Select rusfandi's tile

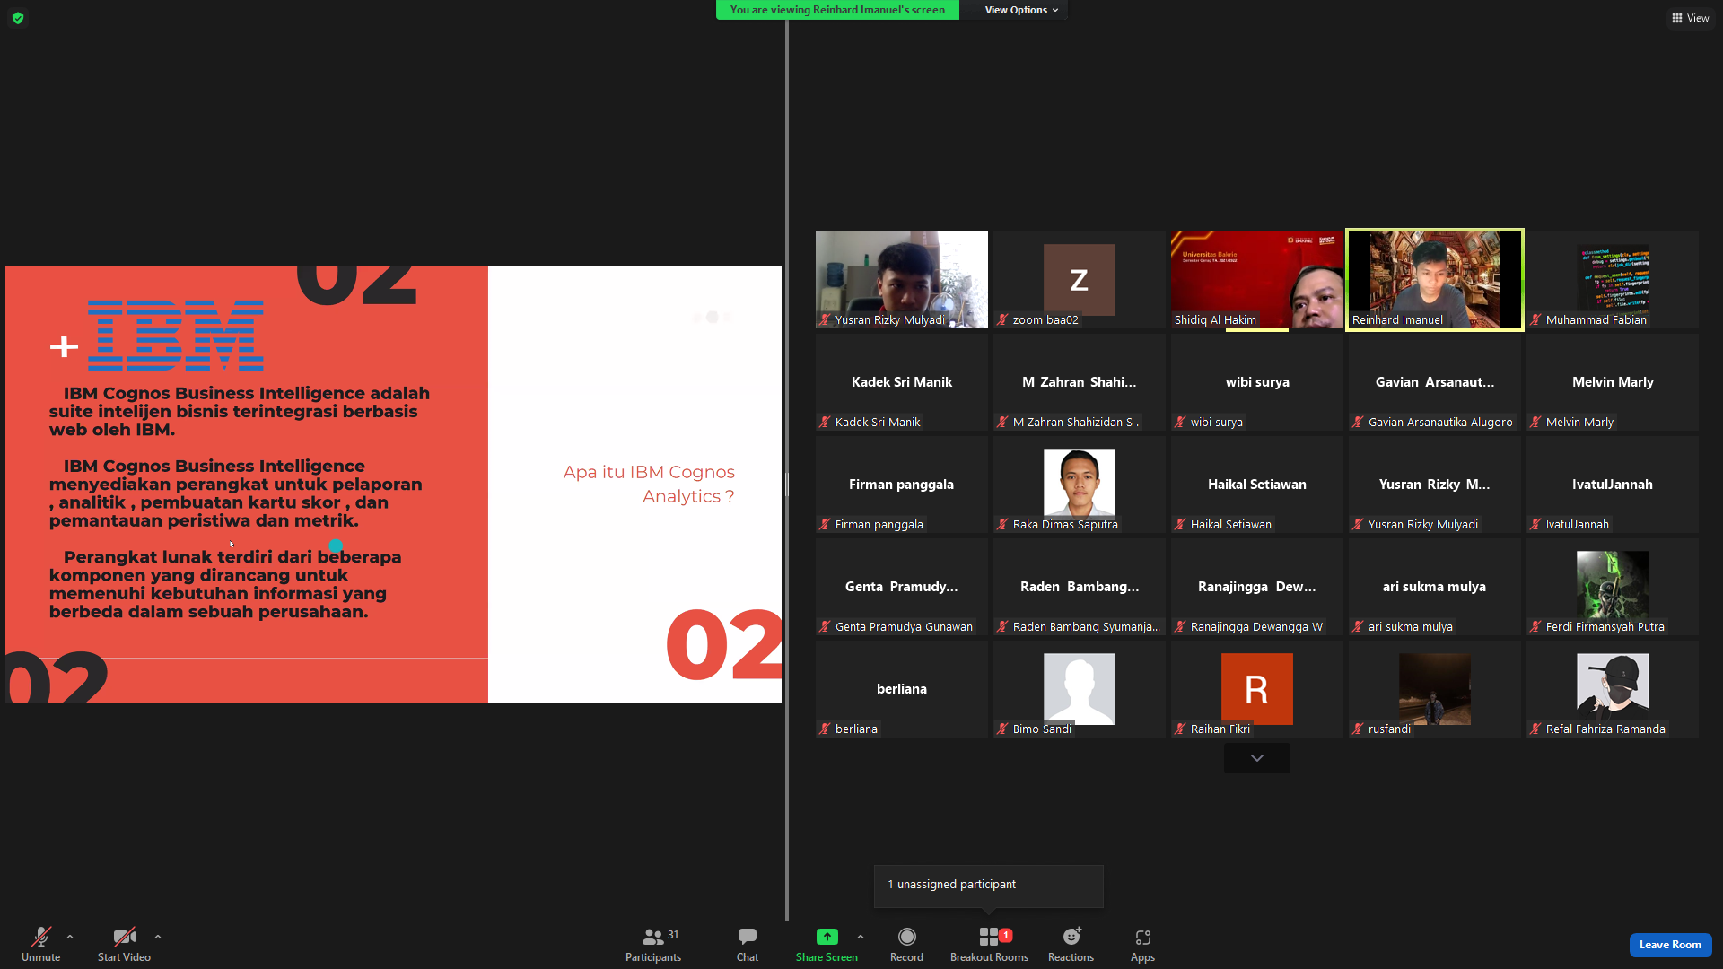click(1434, 689)
